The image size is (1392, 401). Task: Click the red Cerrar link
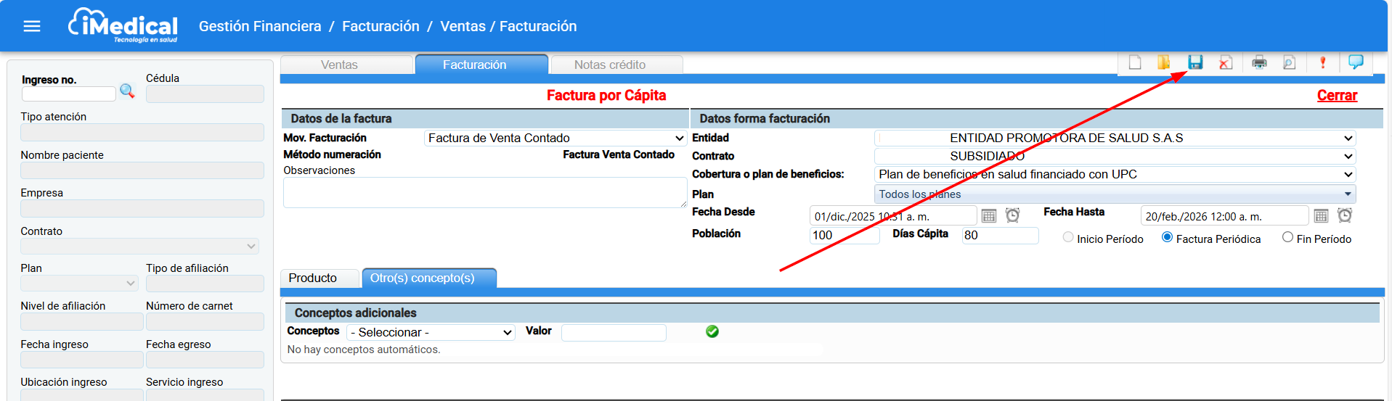[1336, 96]
